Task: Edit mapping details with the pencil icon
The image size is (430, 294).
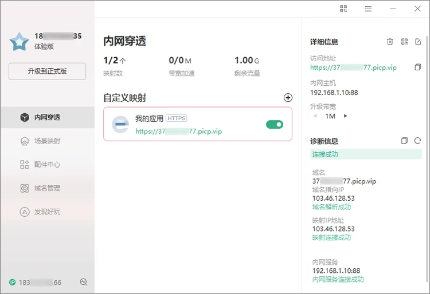Action: coord(418,42)
